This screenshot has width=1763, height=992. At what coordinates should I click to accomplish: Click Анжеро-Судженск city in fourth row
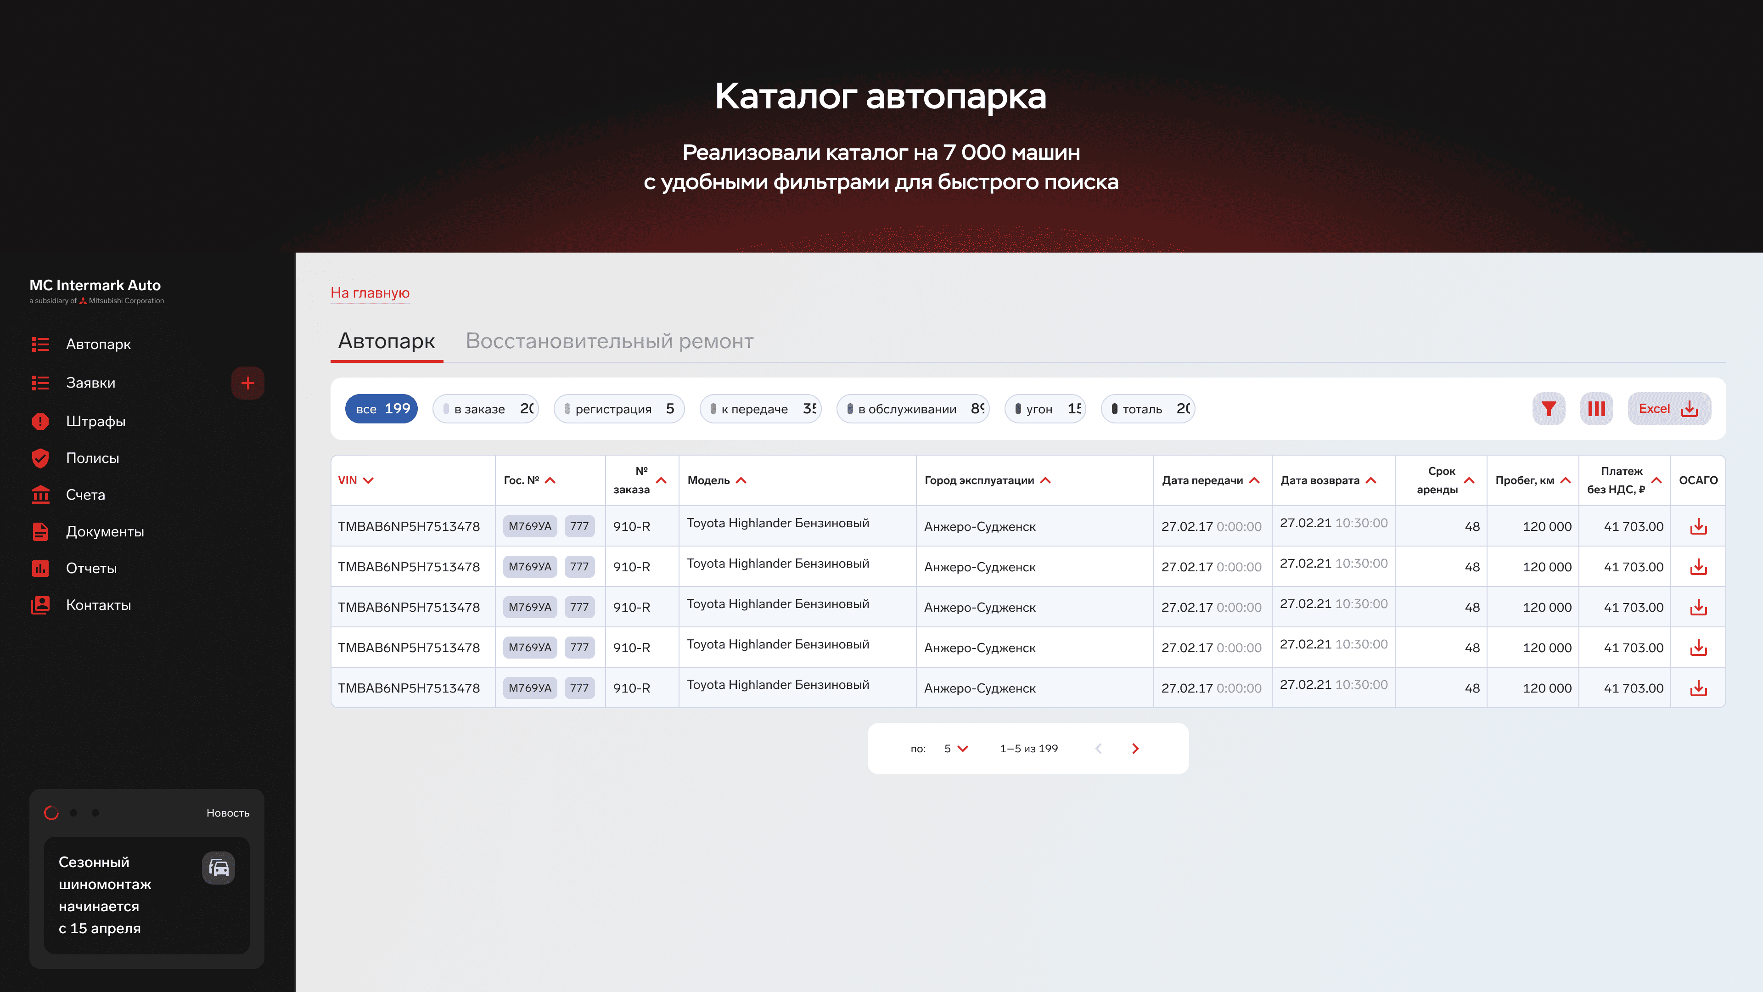pyautogui.click(x=980, y=648)
